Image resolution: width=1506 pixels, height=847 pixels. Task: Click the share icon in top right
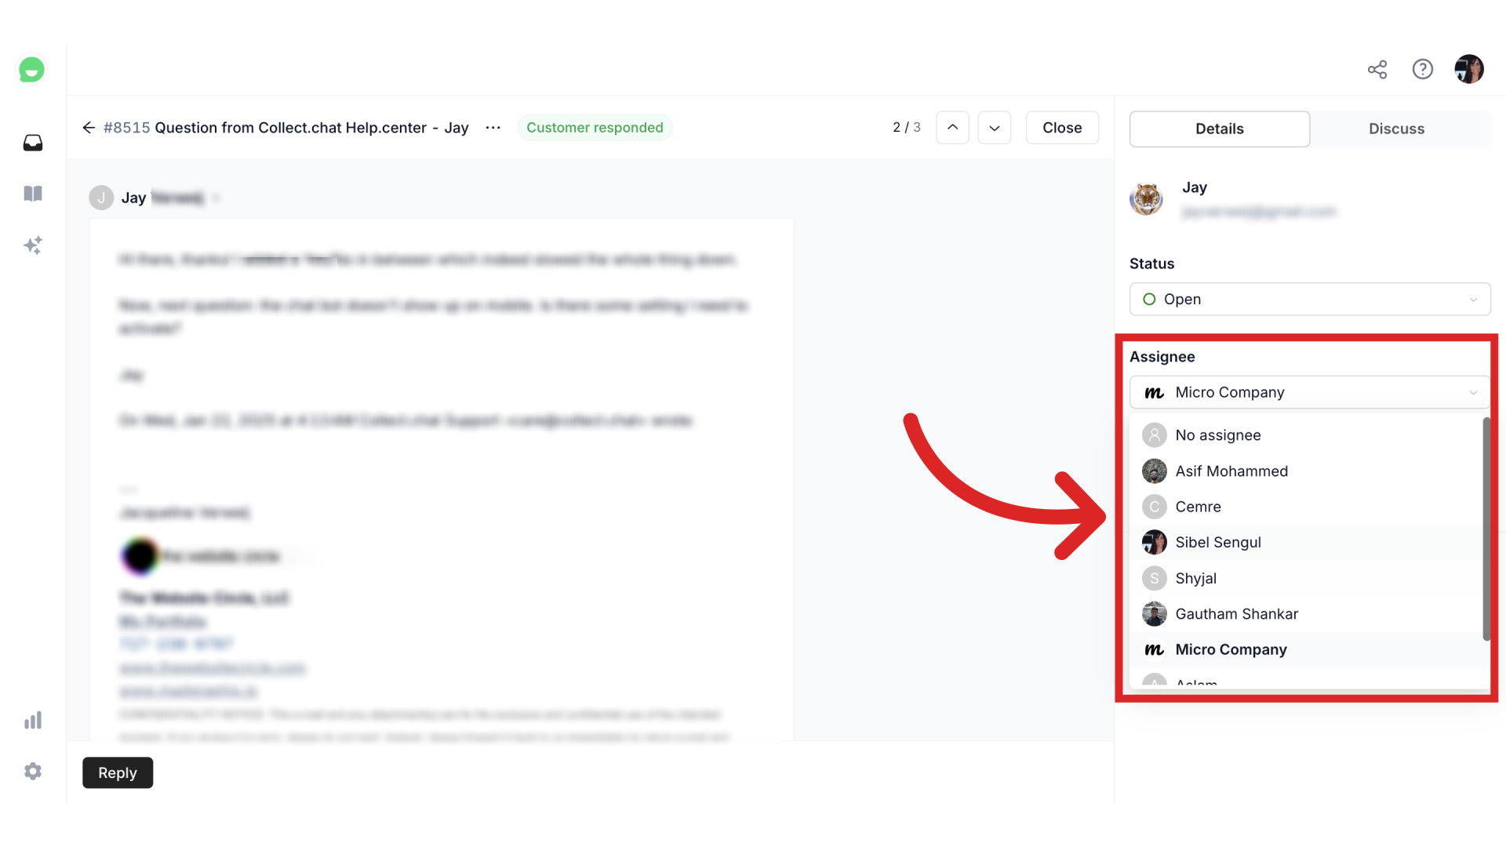pyautogui.click(x=1377, y=68)
